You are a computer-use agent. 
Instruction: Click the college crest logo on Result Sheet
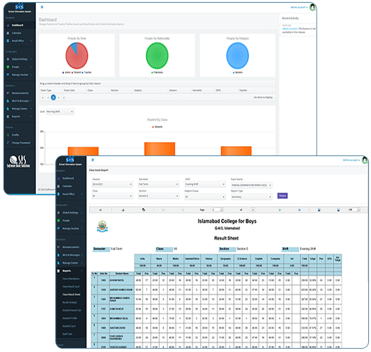click(102, 226)
